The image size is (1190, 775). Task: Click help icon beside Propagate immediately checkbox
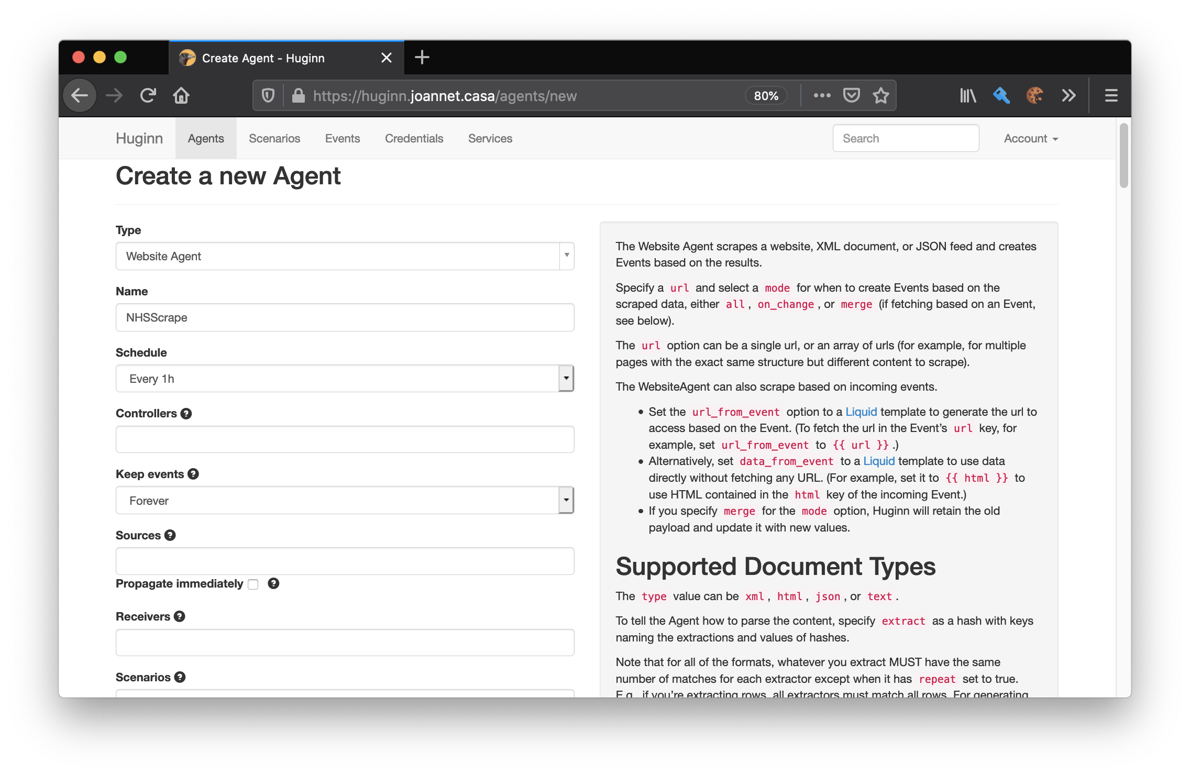click(273, 584)
